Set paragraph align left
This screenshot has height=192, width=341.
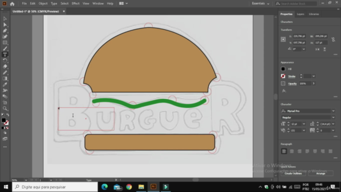284,151
